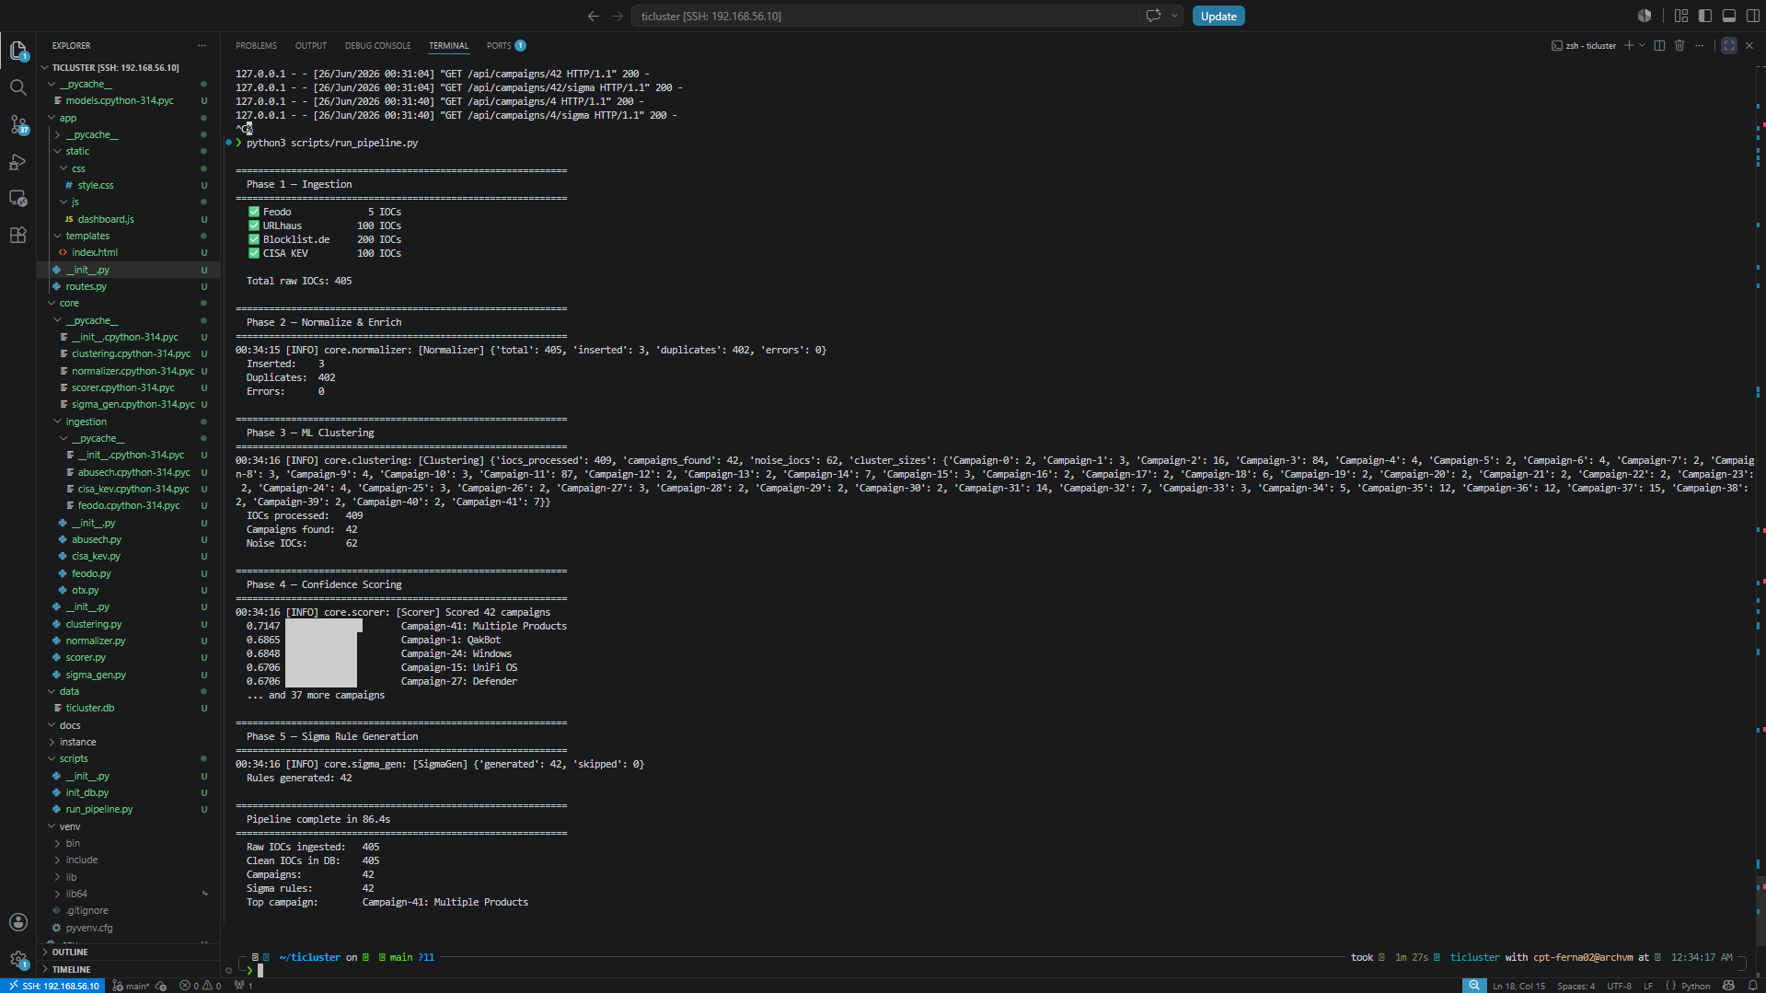Click the main* git branch in status bar

coord(131,986)
